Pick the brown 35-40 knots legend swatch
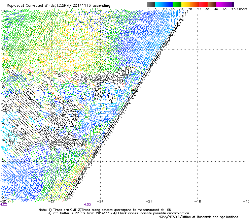Image resolution: width=249 pixels, height=219 pixels. pos(212,4)
